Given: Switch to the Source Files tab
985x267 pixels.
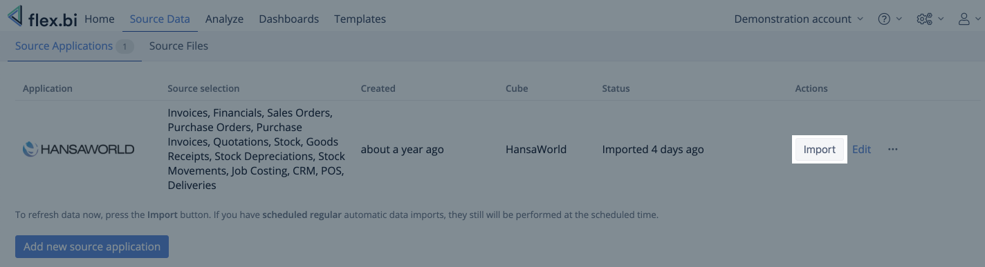Looking at the screenshot, I should [x=178, y=46].
